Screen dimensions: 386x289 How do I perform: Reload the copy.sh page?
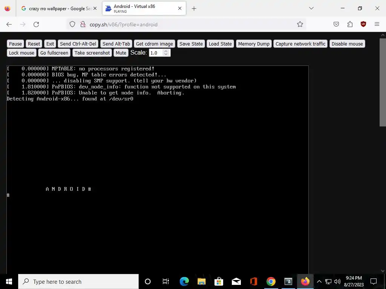[x=36, y=24]
